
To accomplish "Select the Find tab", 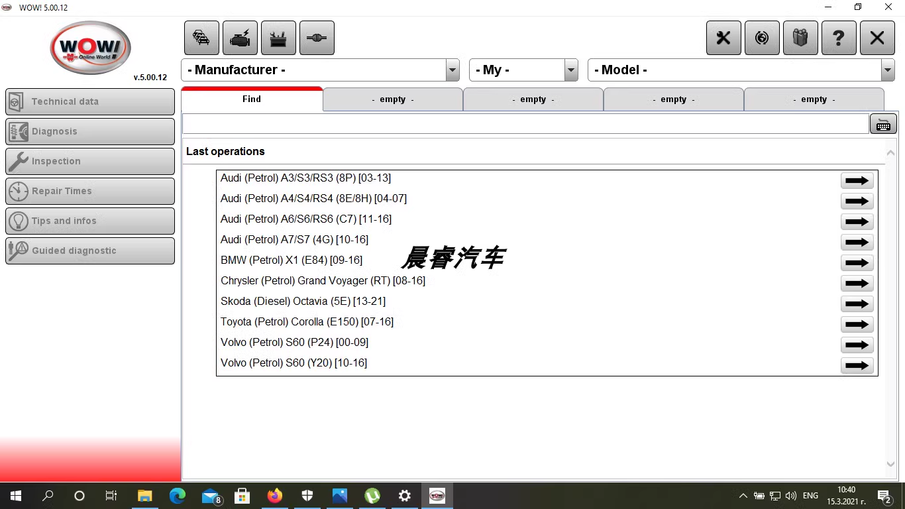I will pos(252,99).
